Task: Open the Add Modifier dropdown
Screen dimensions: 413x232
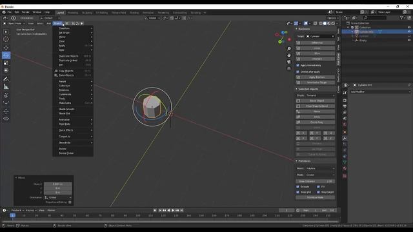Action: (380, 92)
